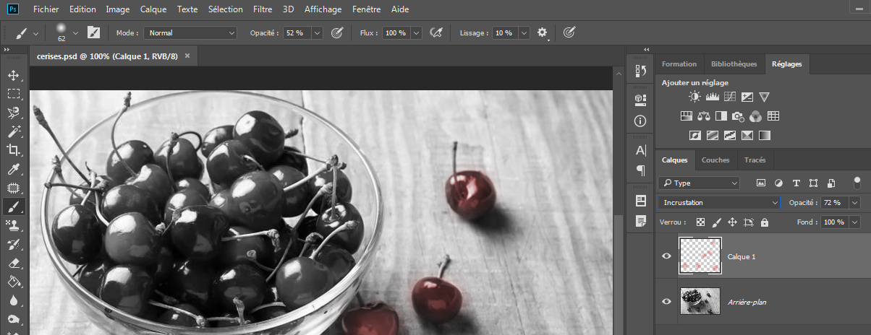The height and width of the screenshot is (335, 871).
Task: Filter layers by pixel layers
Action: pos(761,183)
